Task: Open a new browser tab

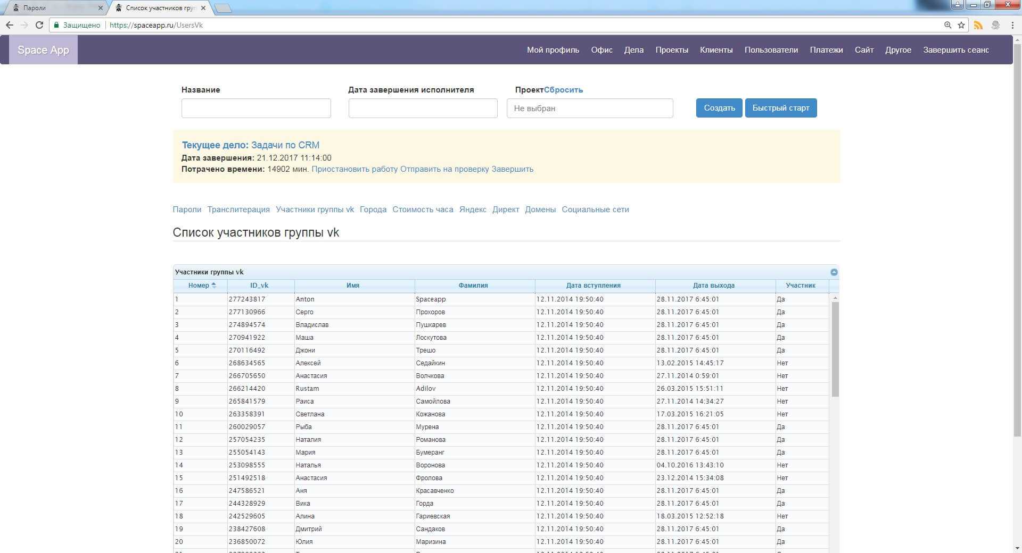Action: point(222,8)
